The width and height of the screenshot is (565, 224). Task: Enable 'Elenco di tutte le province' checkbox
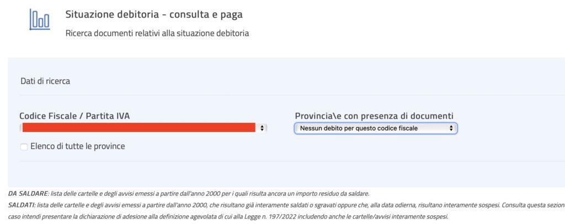[24, 147]
